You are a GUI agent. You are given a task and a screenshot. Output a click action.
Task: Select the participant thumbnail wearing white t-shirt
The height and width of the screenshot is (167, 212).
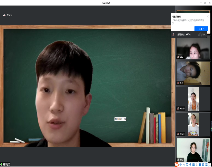[193, 124]
